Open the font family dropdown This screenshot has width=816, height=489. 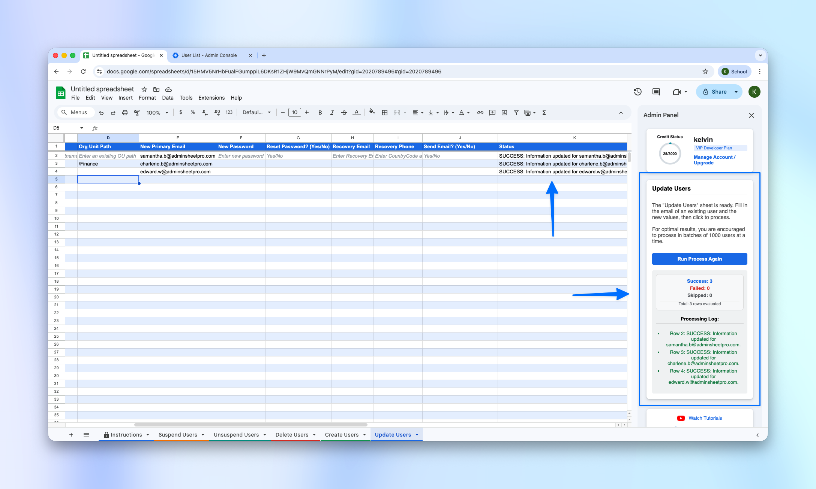click(x=256, y=112)
